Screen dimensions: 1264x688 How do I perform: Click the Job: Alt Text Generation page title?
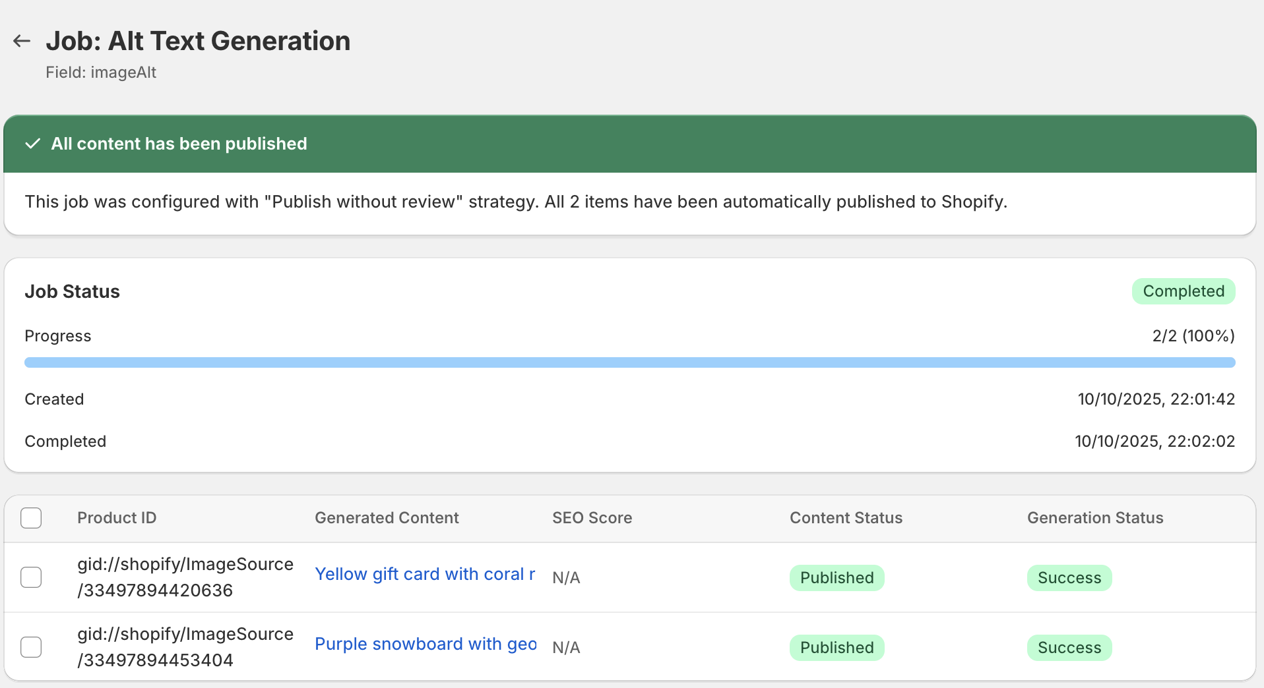(x=198, y=41)
